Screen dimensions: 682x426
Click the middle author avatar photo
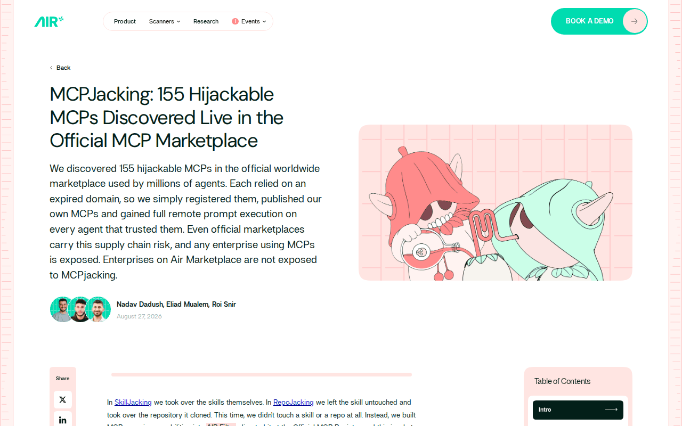(x=80, y=309)
